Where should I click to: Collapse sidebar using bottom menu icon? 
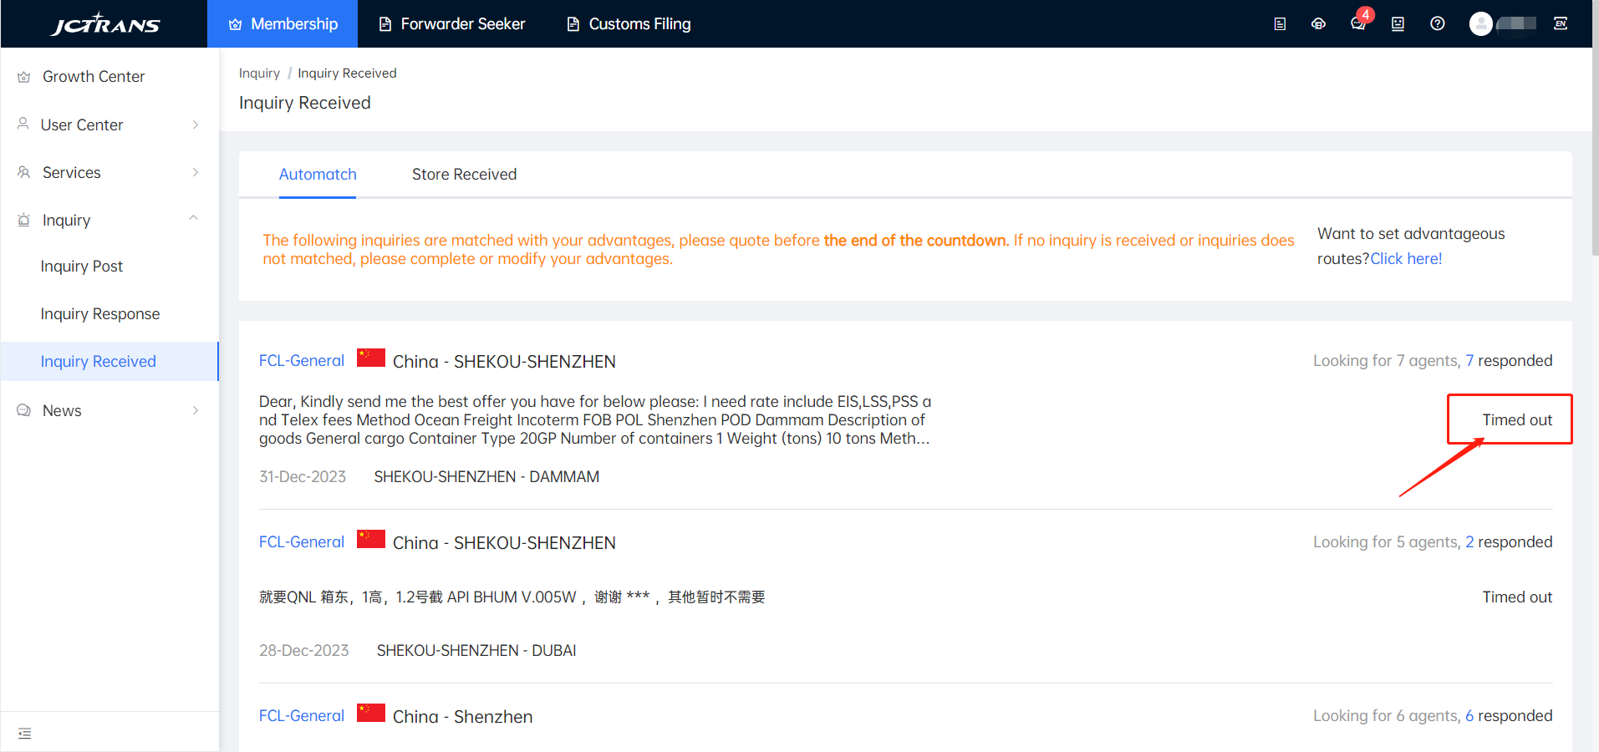tap(24, 734)
